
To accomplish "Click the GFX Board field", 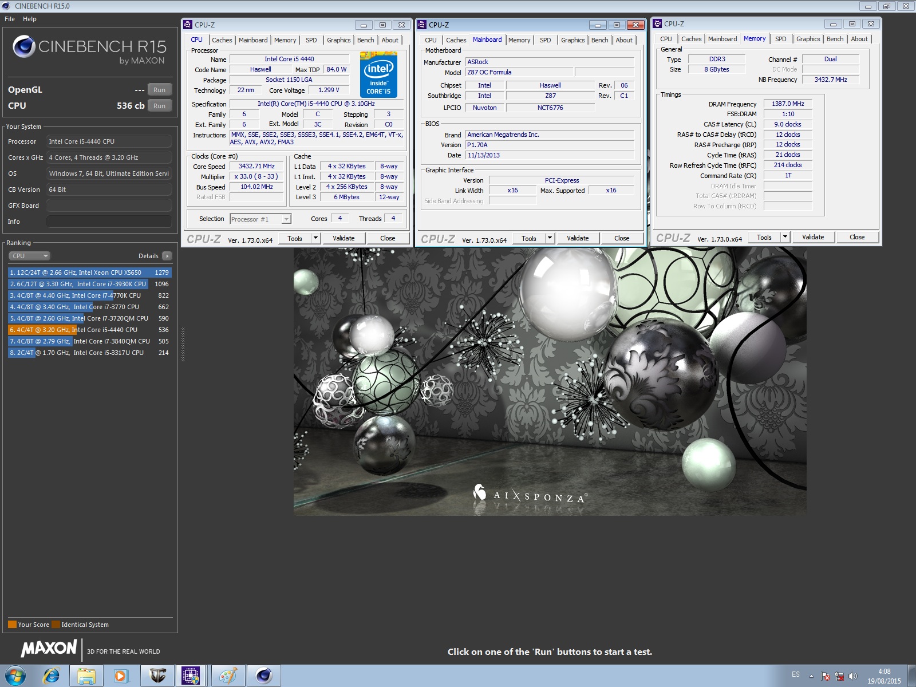I will [109, 206].
